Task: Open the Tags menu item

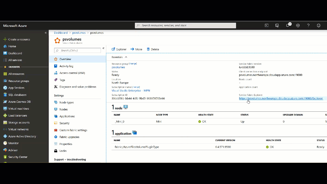Action: tap(77, 80)
